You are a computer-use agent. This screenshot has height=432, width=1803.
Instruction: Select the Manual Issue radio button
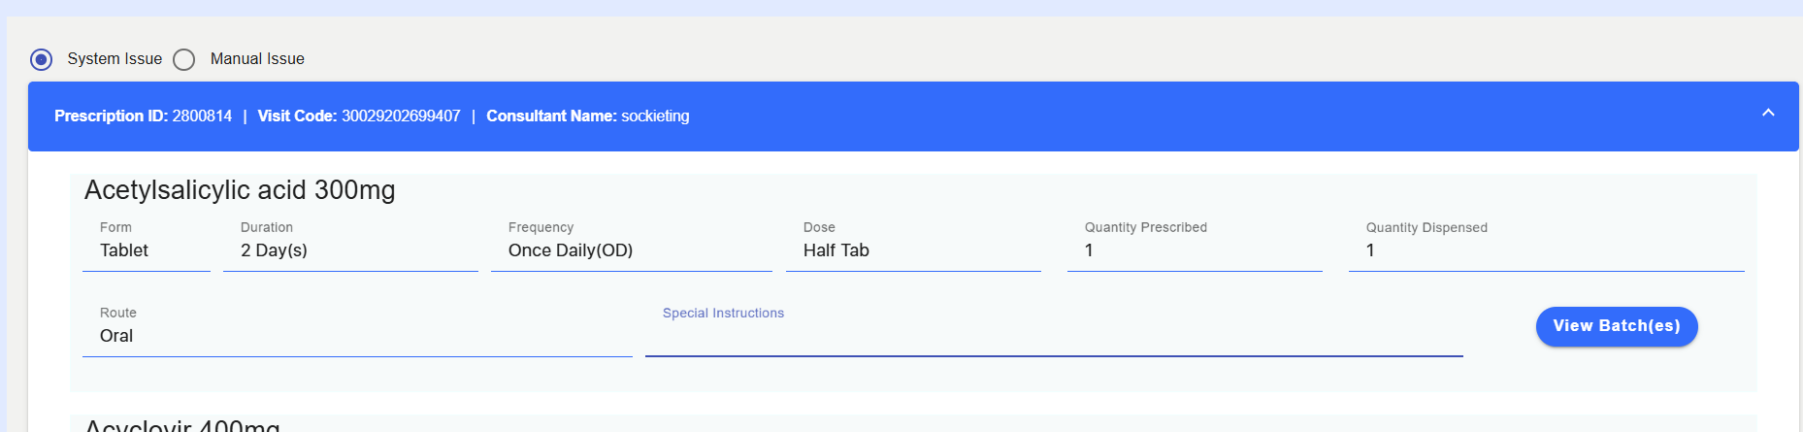(x=183, y=59)
